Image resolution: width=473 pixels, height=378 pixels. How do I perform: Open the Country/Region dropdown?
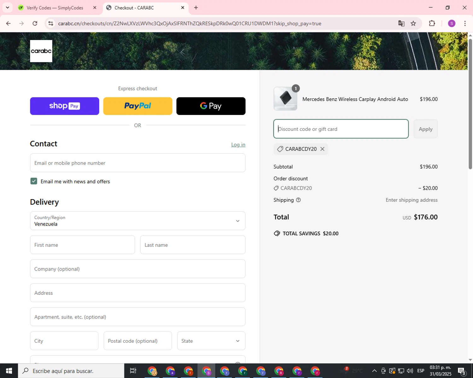click(x=138, y=221)
